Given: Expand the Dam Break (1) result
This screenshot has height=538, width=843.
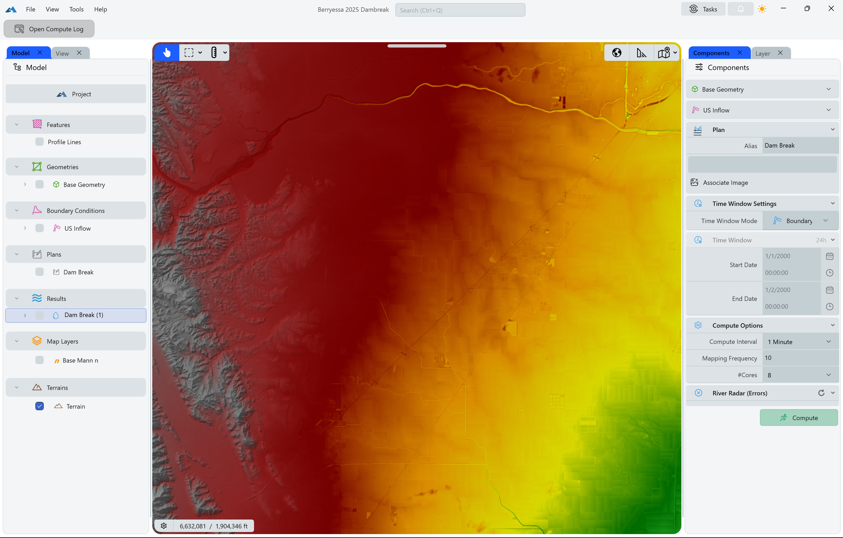Looking at the screenshot, I should point(25,315).
